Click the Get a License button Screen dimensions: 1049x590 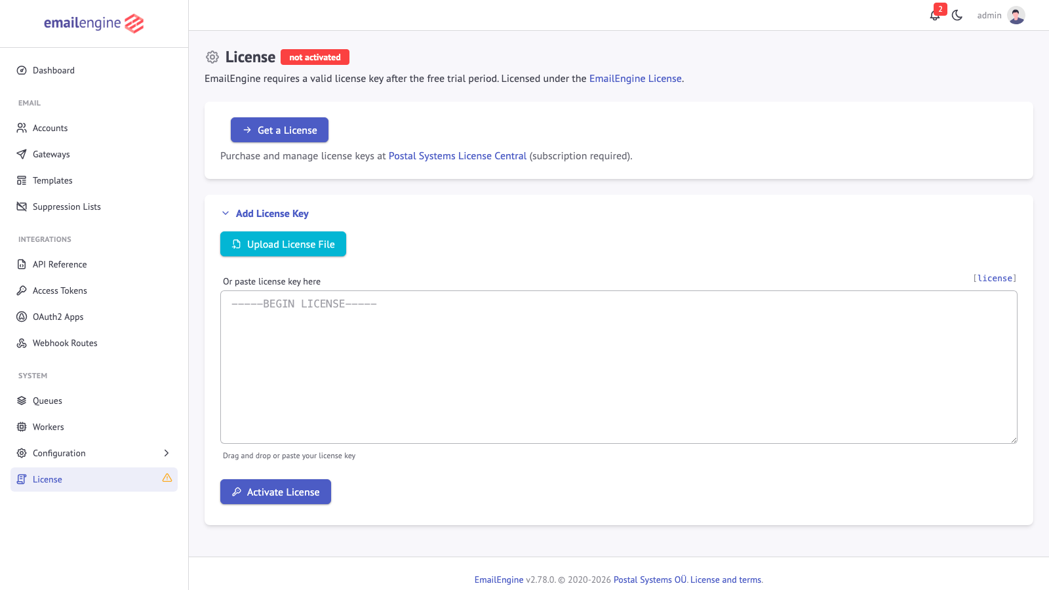pos(279,130)
